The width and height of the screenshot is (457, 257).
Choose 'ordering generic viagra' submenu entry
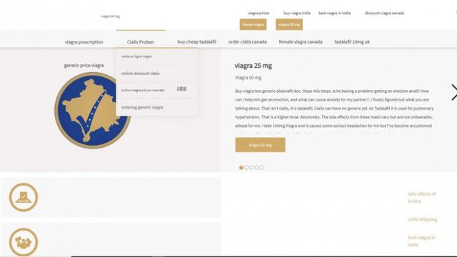click(142, 107)
